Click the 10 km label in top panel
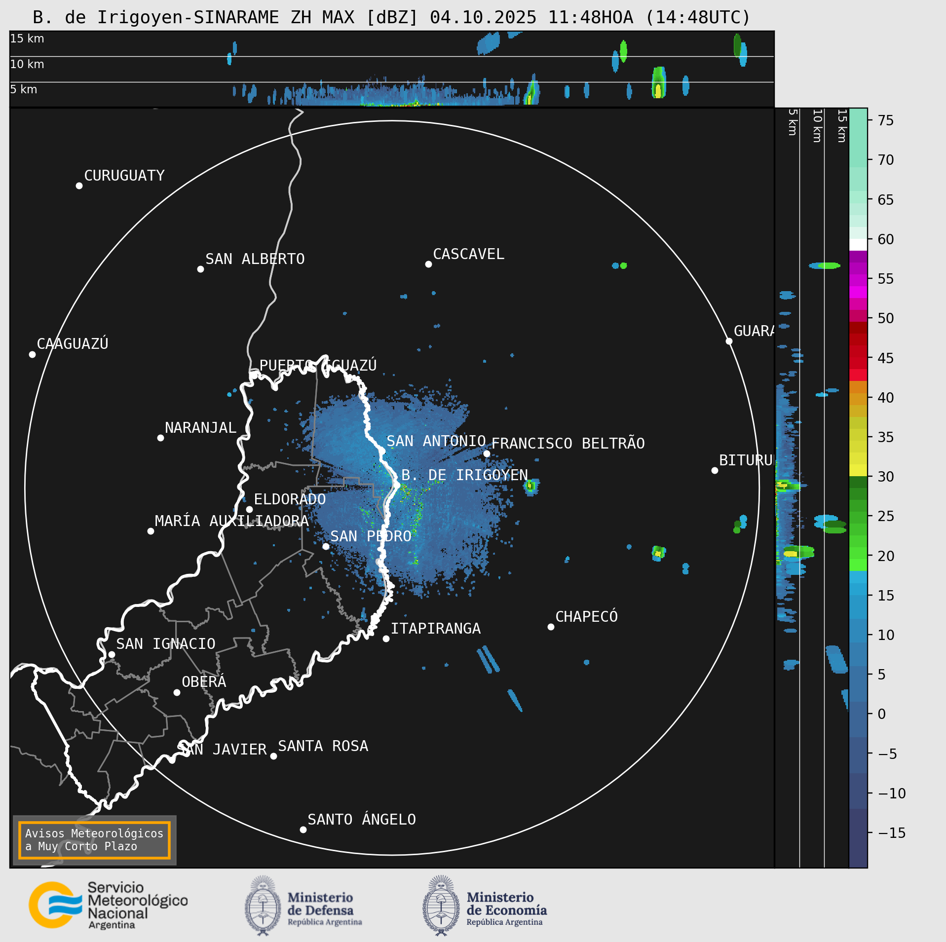The width and height of the screenshot is (946, 942). (27, 64)
